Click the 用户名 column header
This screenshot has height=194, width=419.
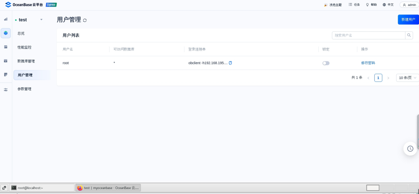point(68,49)
